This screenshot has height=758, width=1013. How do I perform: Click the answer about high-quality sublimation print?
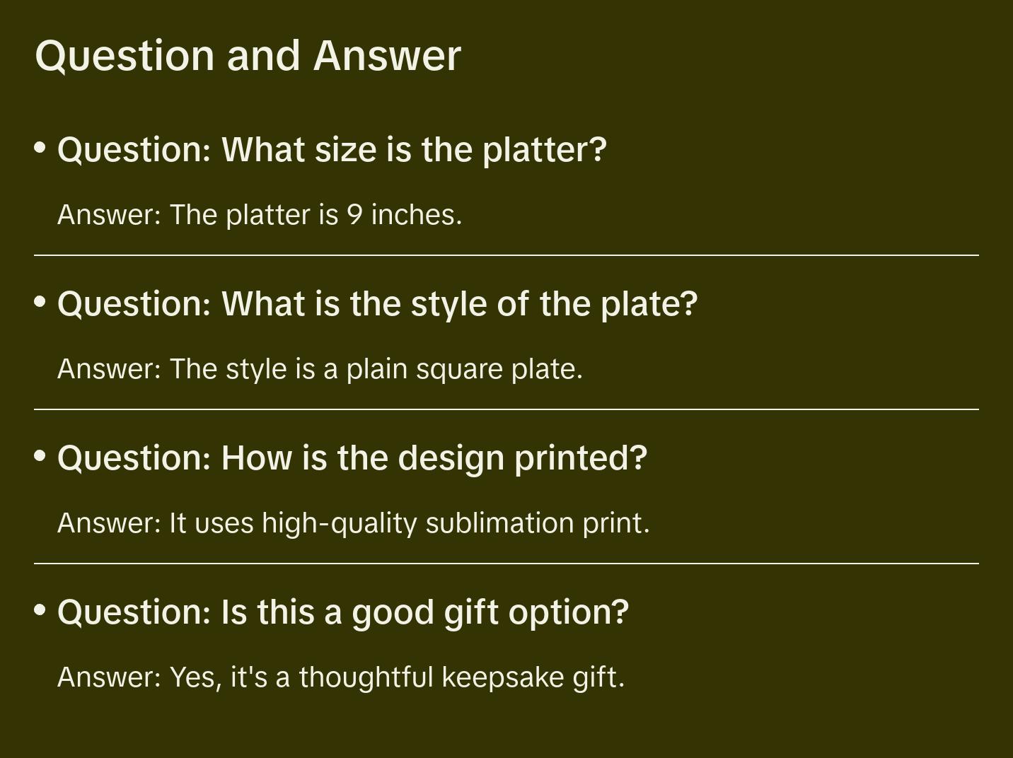click(353, 523)
